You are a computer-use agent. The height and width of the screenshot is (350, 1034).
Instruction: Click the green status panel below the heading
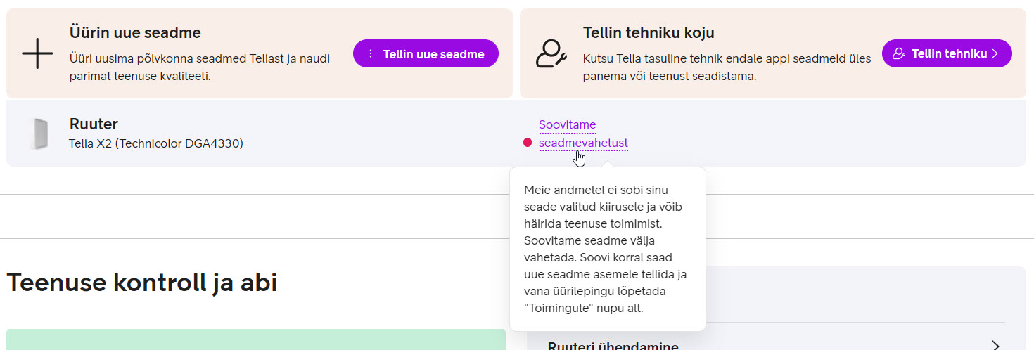click(x=255, y=339)
